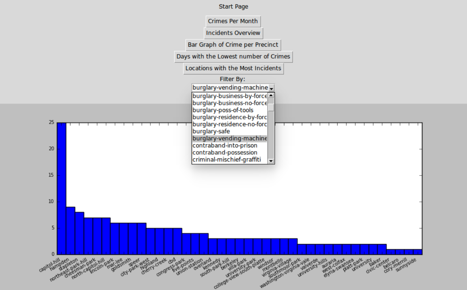467x290 pixels.
Task: Choose burglary-poss-of-tools option
Action: click(x=230, y=110)
